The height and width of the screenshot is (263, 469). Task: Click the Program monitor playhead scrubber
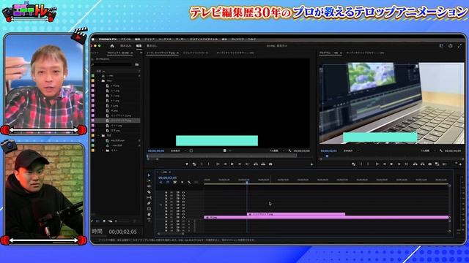click(x=327, y=156)
